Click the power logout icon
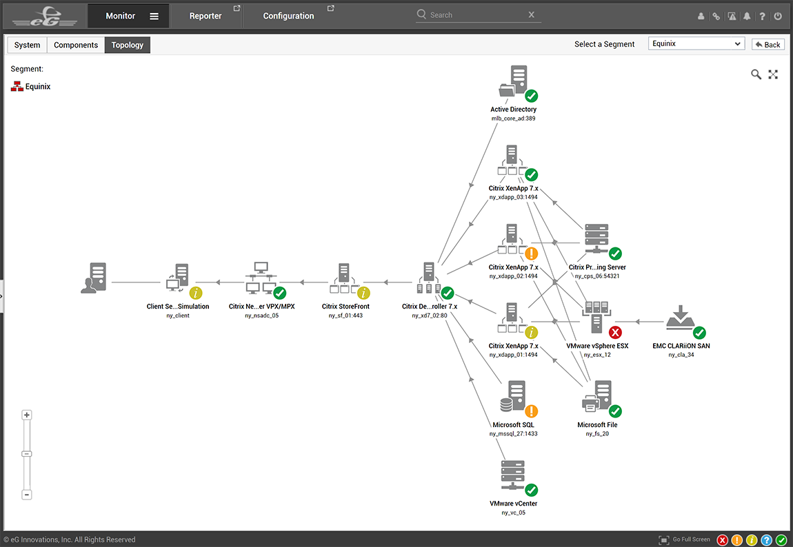The image size is (793, 547). [778, 16]
